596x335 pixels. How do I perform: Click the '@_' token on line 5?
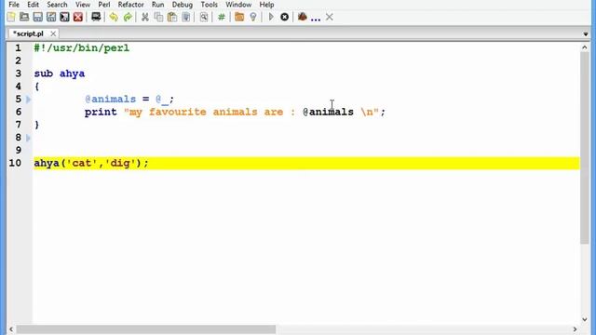[162, 100]
